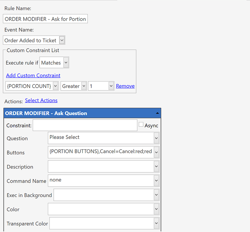
Task: Enable the Async checkbox
Action: pos(141,124)
